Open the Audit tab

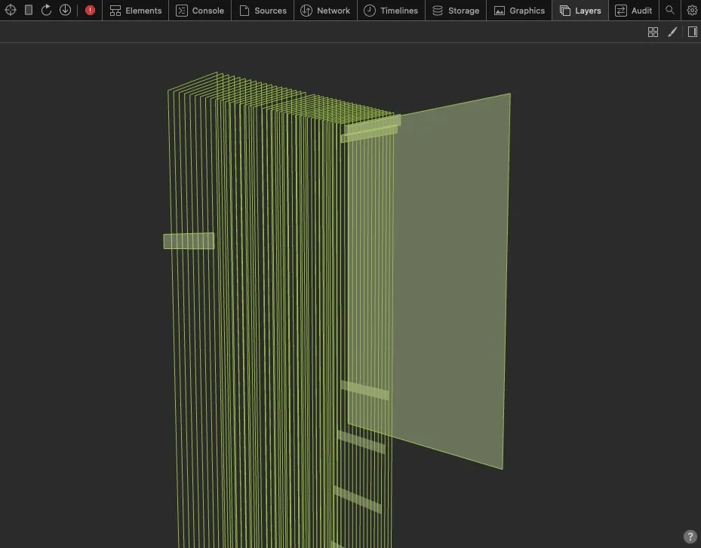click(634, 11)
